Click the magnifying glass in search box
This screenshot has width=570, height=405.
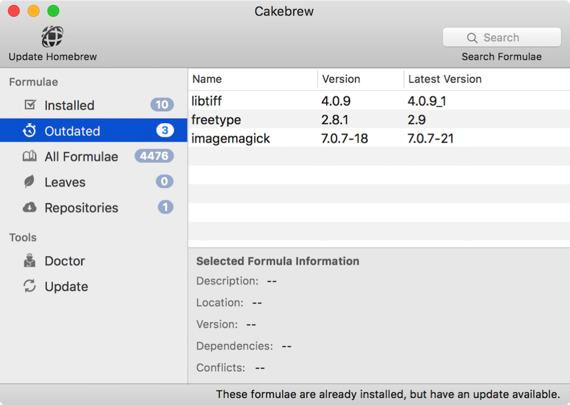tap(472, 38)
